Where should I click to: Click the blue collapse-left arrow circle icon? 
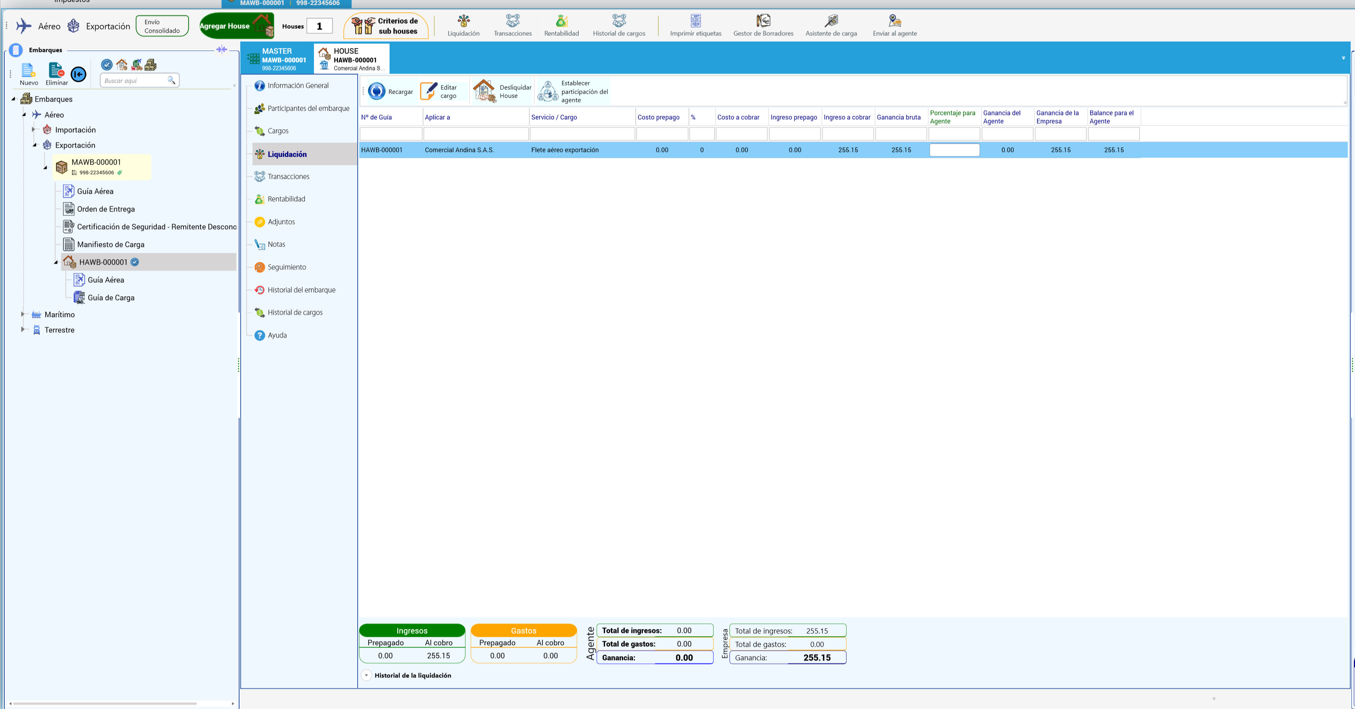[78, 74]
